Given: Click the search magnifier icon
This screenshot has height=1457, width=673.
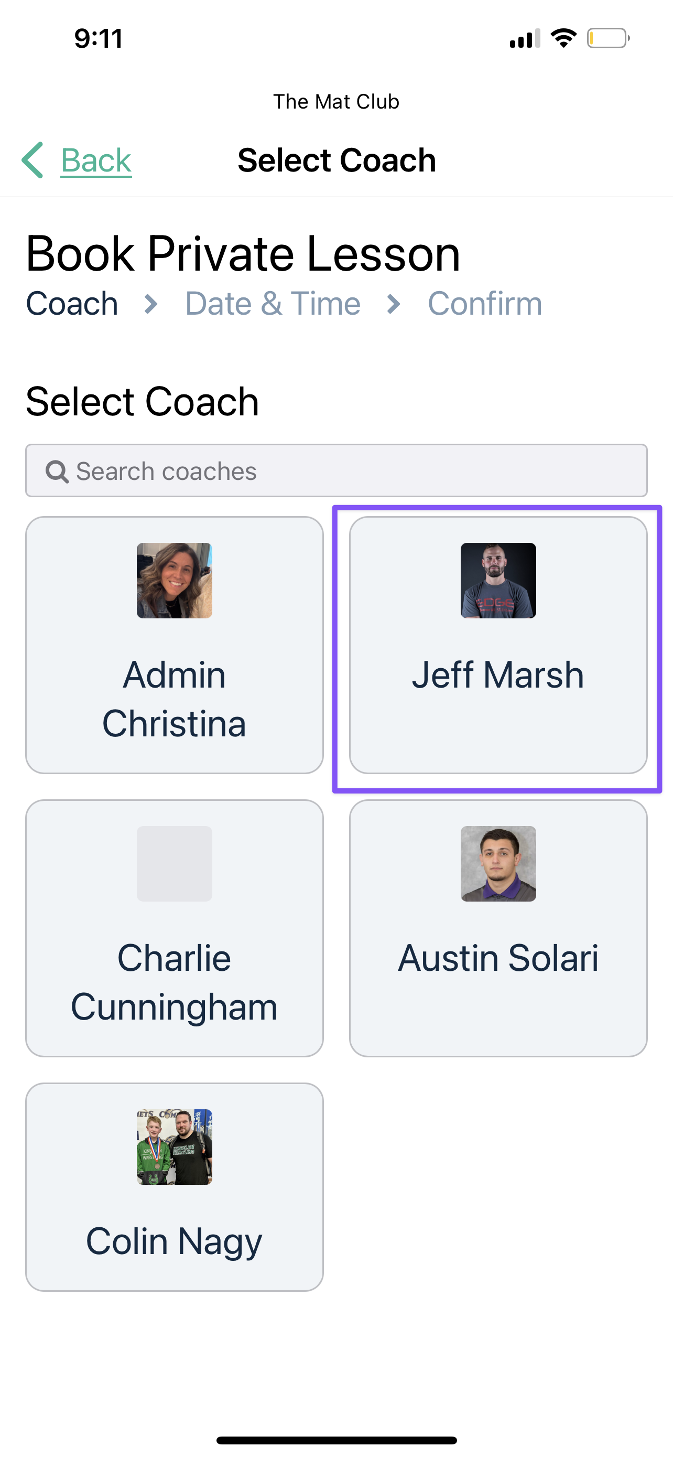Looking at the screenshot, I should 57,471.
